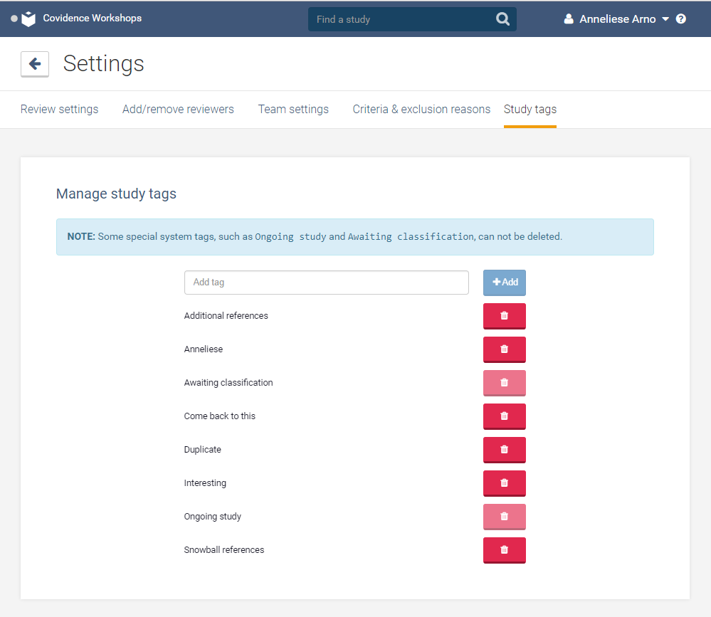This screenshot has height=617, width=711.
Task: Open the Review settings tab
Action: tap(59, 110)
